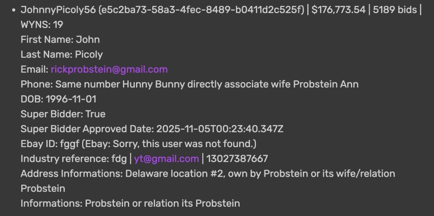The height and width of the screenshot is (216, 434).
Task: Open the rickprobstein@gmail.com email link
Action: tap(109, 69)
